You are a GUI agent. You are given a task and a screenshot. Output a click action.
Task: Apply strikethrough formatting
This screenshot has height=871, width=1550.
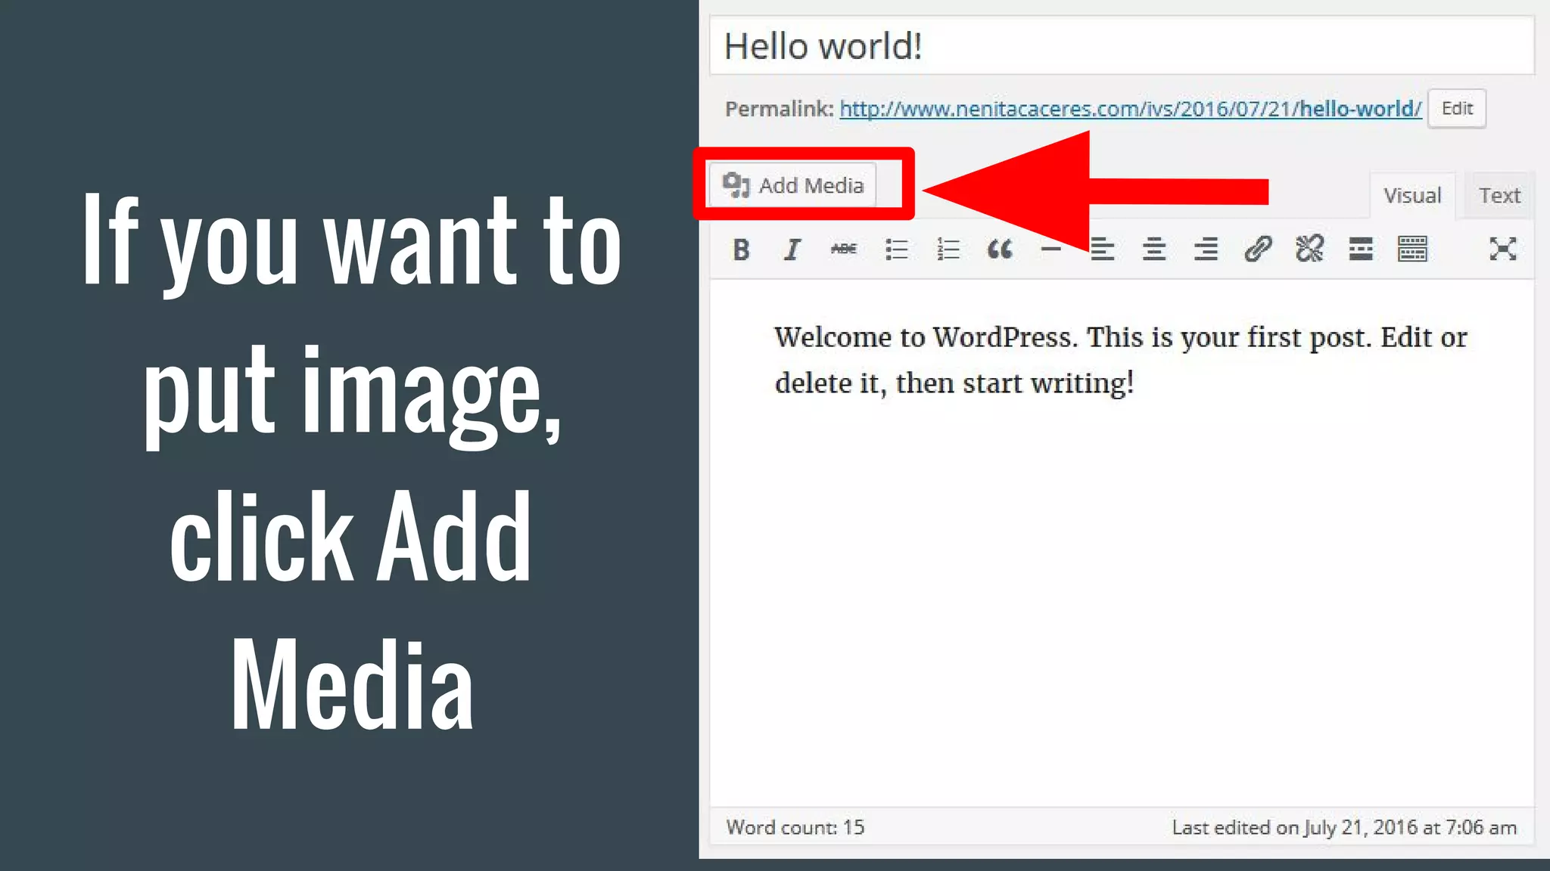pyautogui.click(x=844, y=250)
